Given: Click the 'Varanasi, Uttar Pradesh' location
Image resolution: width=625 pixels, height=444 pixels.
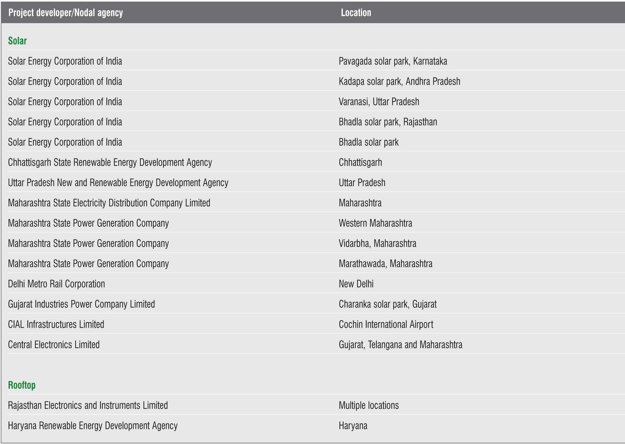Looking at the screenshot, I should (378, 102).
